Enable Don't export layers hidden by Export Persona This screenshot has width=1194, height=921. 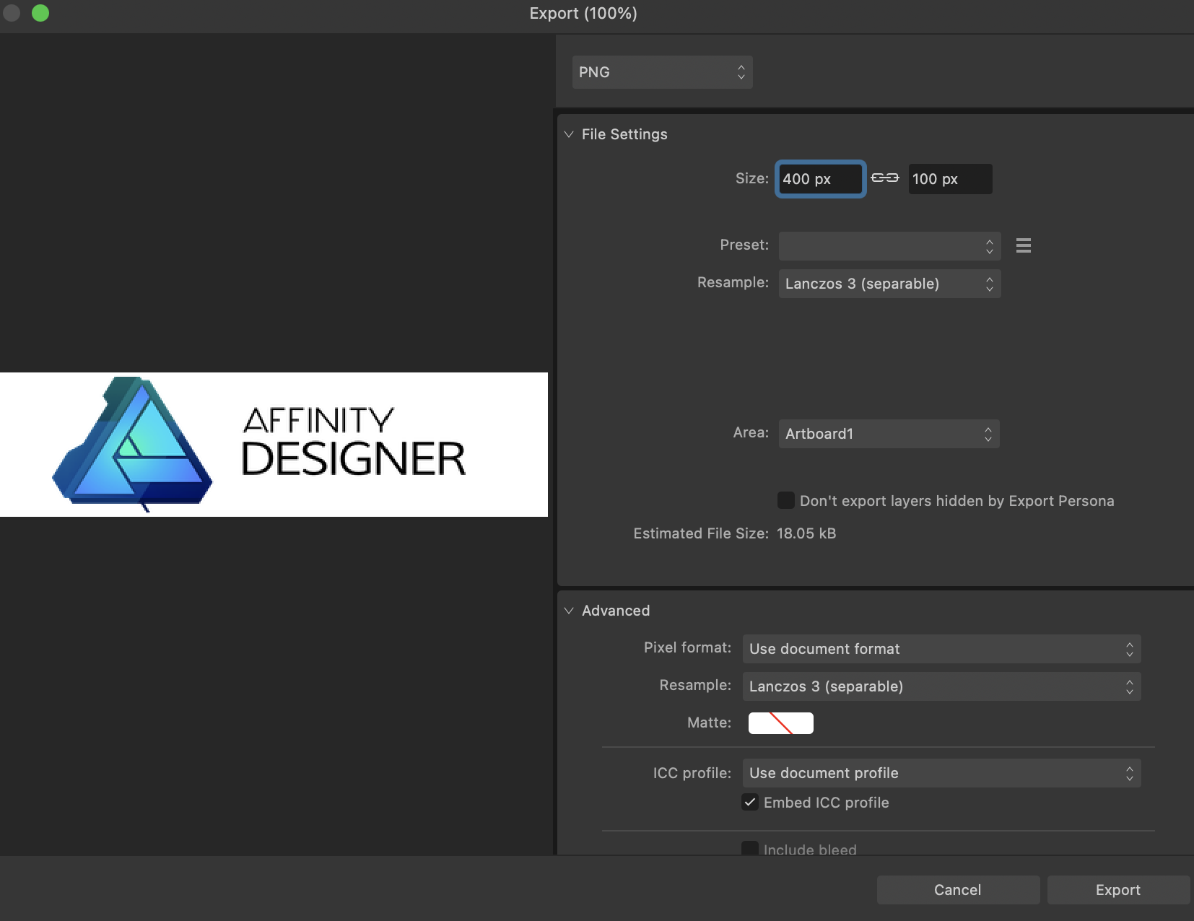point(786,500)
